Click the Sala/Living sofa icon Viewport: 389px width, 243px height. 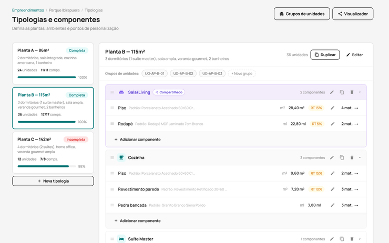(x=121, y=92)
